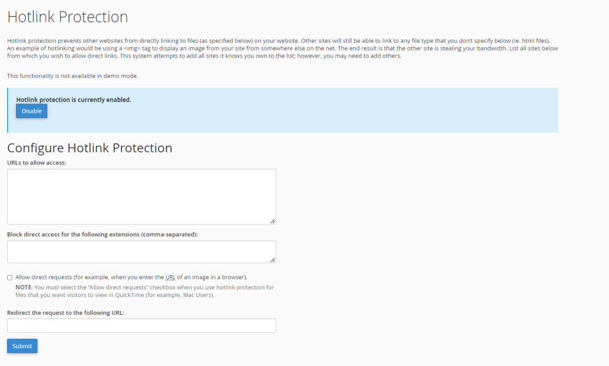Select 'This functionality is not available in demo mode.'
This screenshot has width=609, height=366.
point(73,75)
